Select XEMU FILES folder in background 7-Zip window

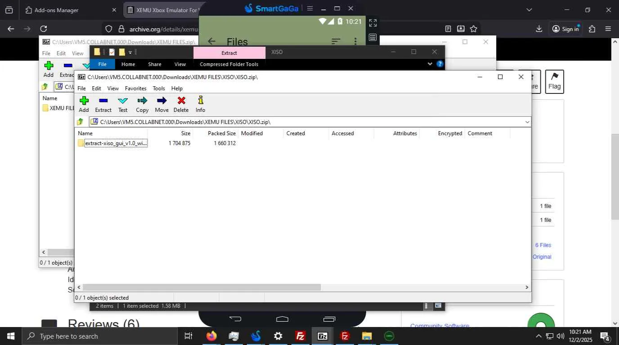[x=58, y=108]
